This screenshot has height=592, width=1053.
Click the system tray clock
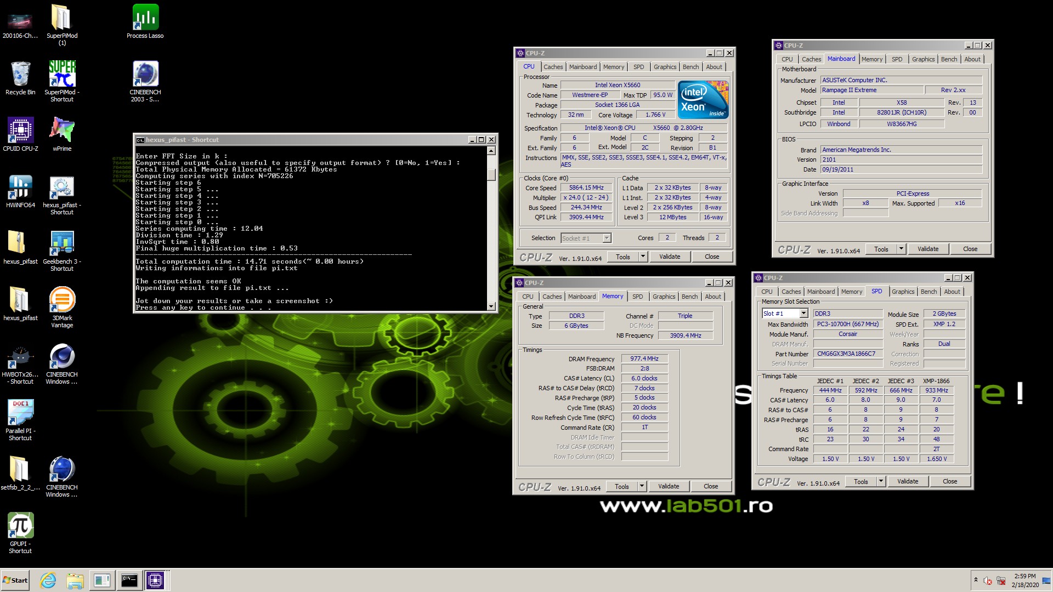[1025, 580]
